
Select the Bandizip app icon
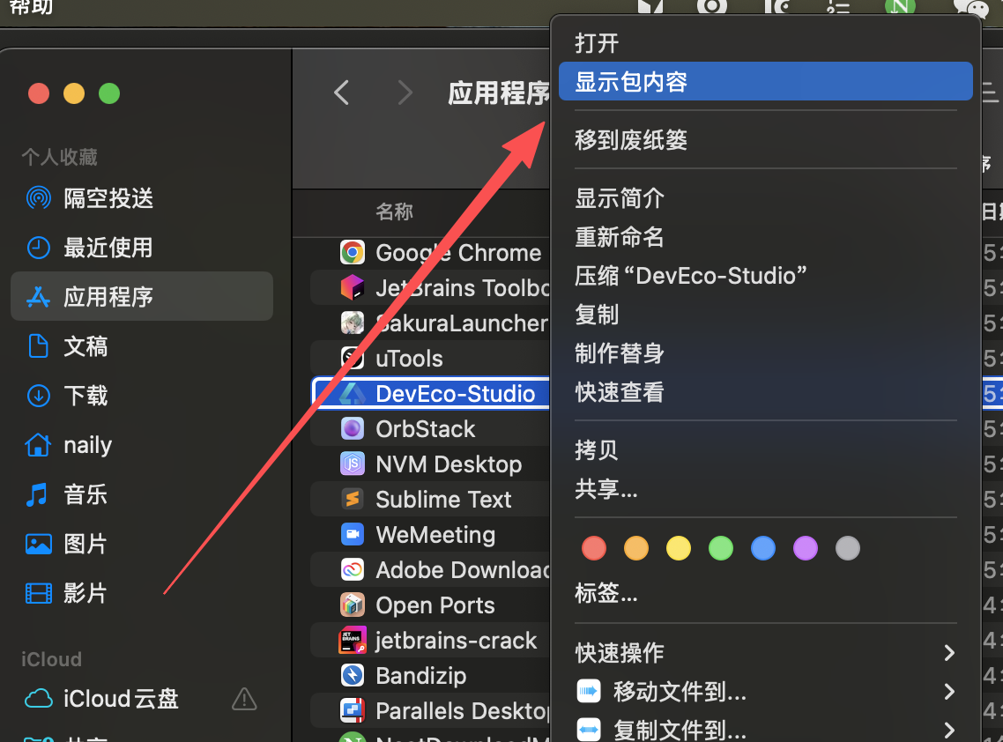tap(353, 676)
